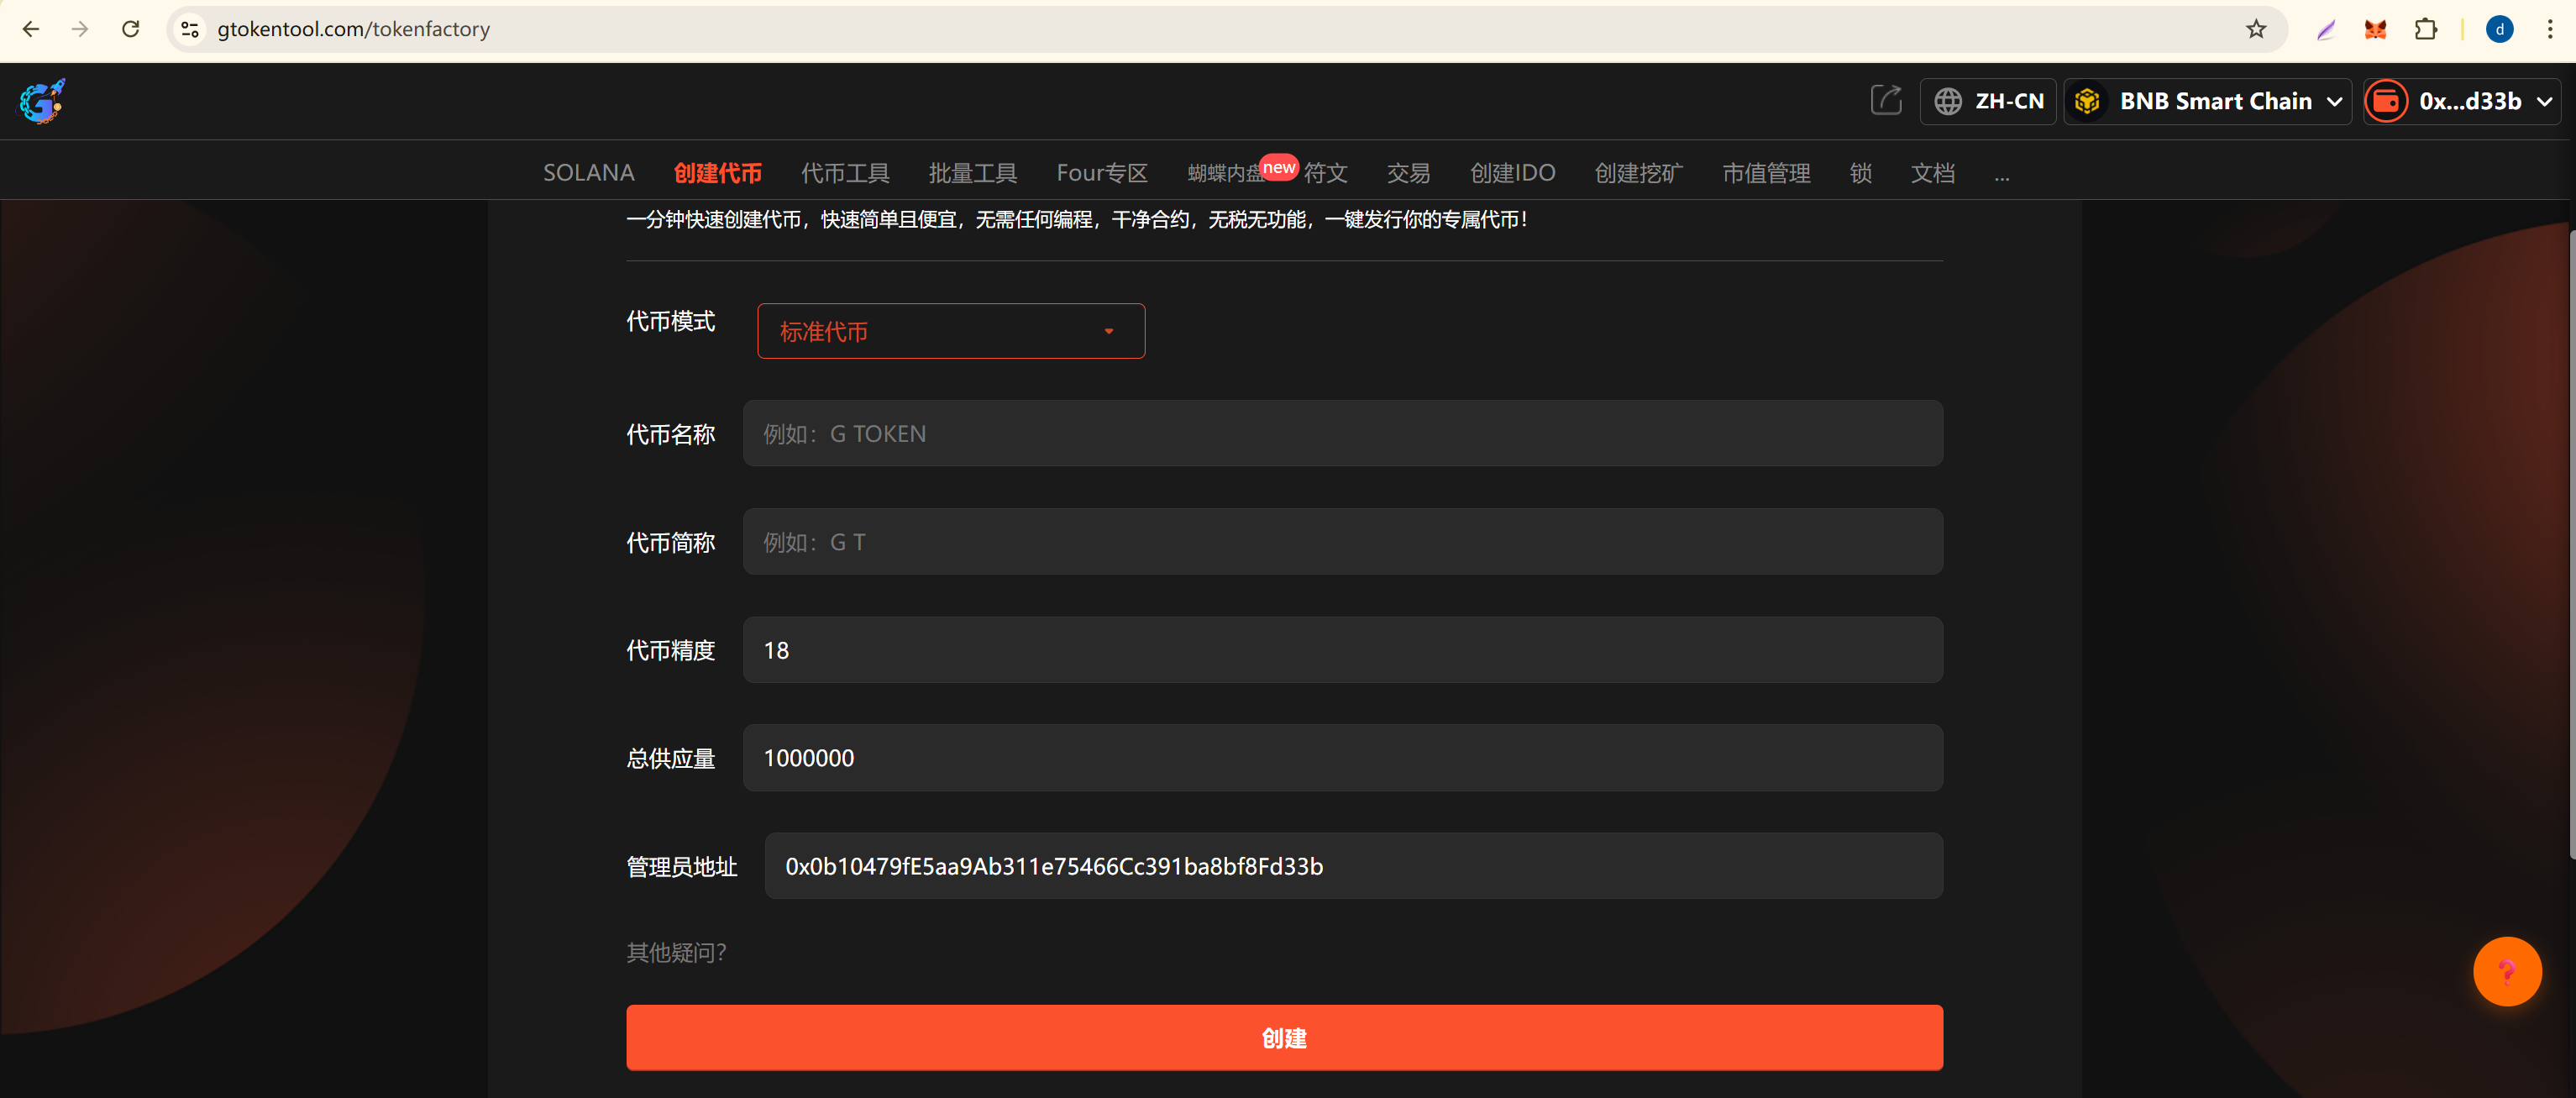Select the 创建代币 nav item

tap(718, 173)
